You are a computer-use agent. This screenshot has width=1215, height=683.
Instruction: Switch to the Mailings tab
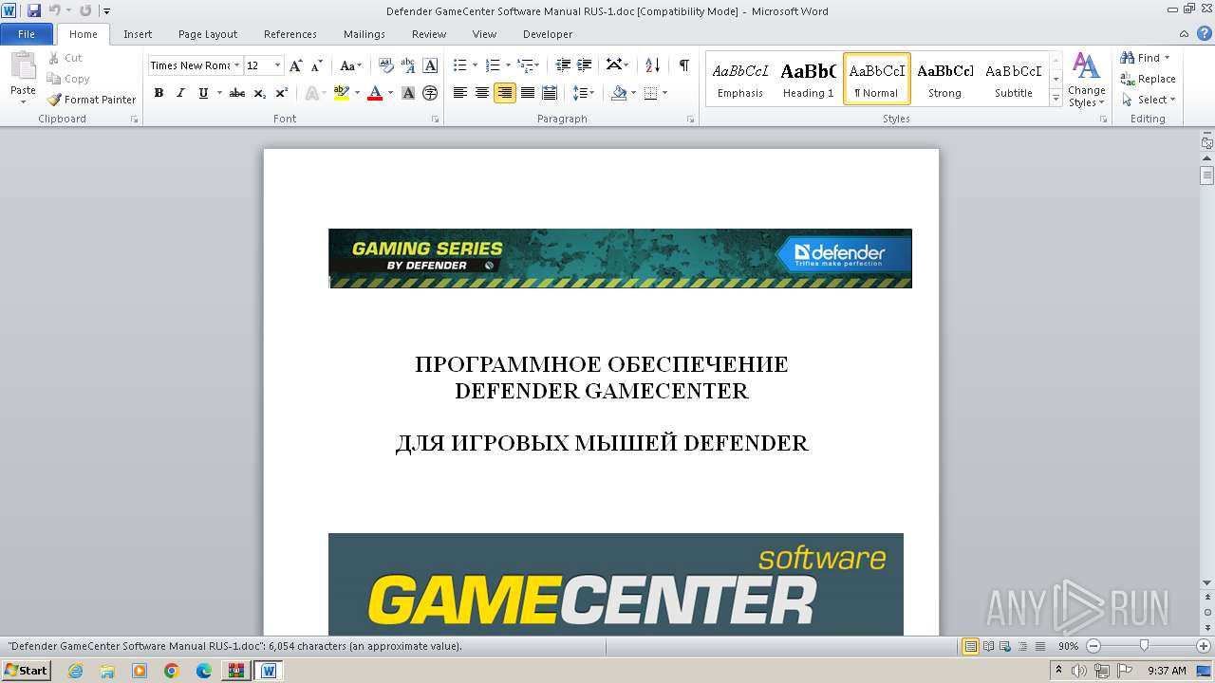click(x=364, y=34)
